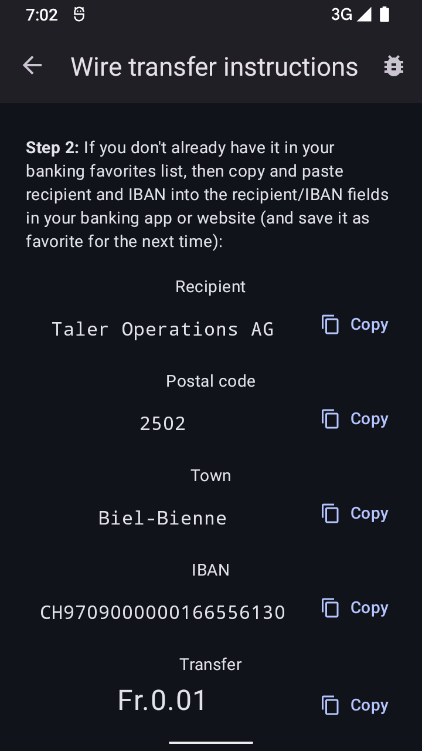Go back using the arrow icon

tap(32, 66)
